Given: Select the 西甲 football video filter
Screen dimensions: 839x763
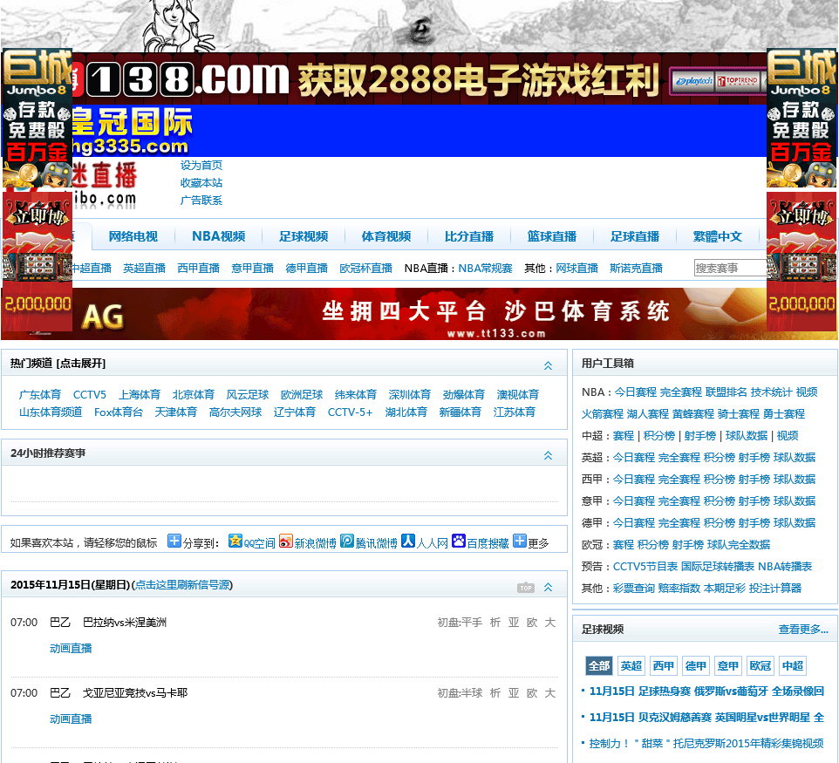Looking at the screenshot, I should point(664,665).
